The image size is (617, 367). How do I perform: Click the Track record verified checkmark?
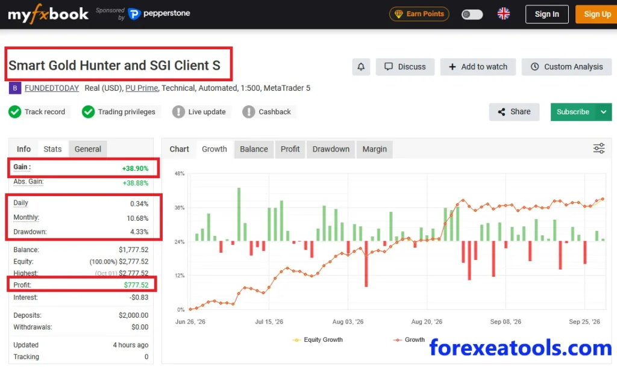pos(15,112)
